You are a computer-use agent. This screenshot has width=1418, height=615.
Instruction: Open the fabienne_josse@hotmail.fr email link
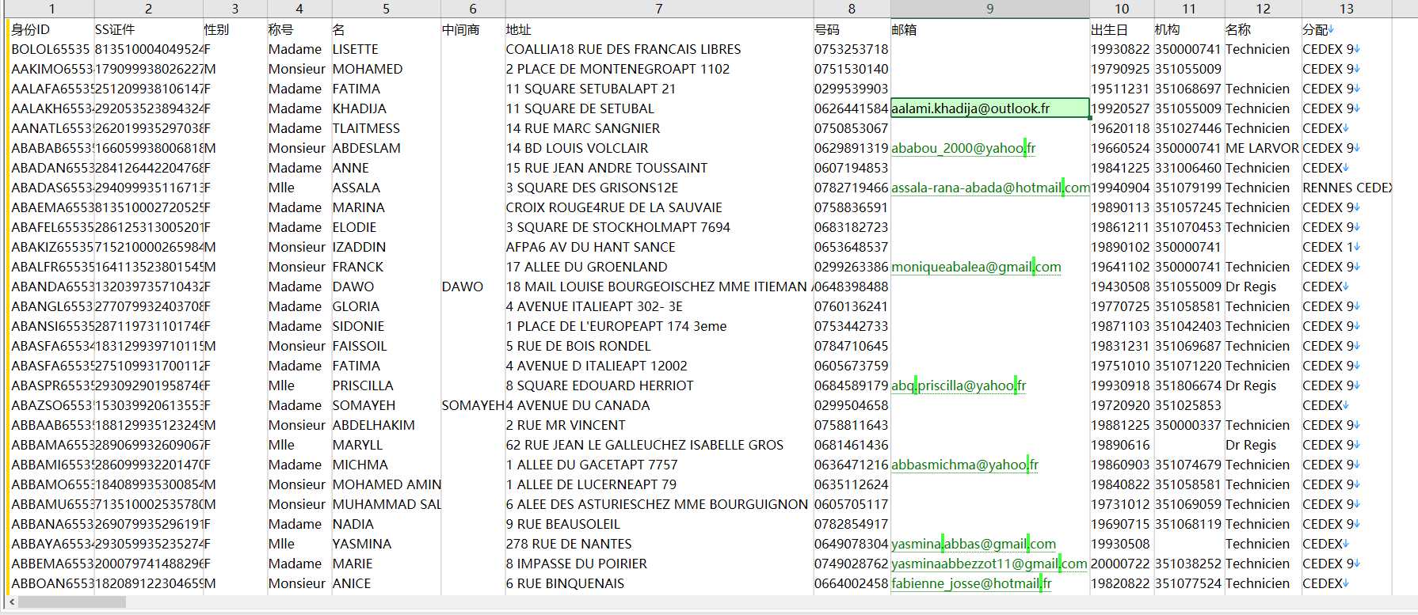(x=971, y=583)
